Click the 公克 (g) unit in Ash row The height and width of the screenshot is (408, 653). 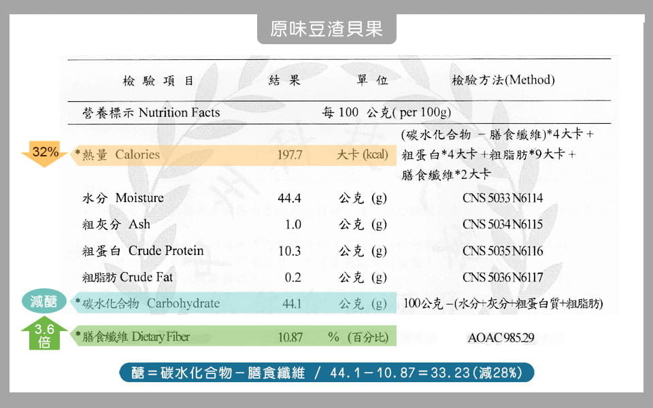coord(363,224)
